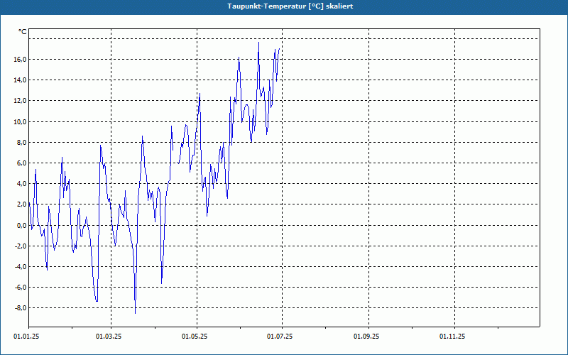Screen dimensions: 568x355
Task: Click the 01.05.25 date label
Action: coord(195,337)
